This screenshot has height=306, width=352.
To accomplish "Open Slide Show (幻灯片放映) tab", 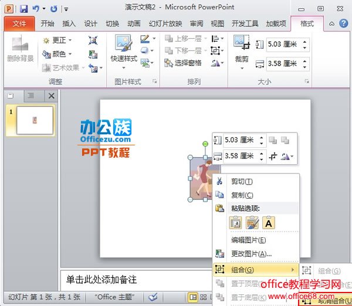I will [165, 23].
